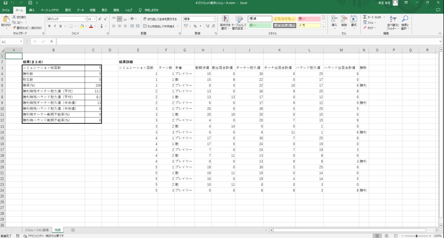Toggle Italic formatting
444x238 pixels.
[55, 26]
